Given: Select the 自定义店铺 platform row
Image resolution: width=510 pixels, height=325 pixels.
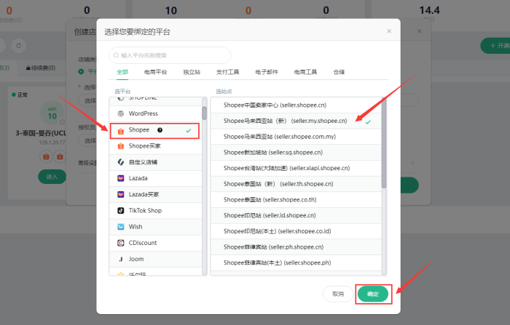Looking at the screenshot, I should point(155,162).
